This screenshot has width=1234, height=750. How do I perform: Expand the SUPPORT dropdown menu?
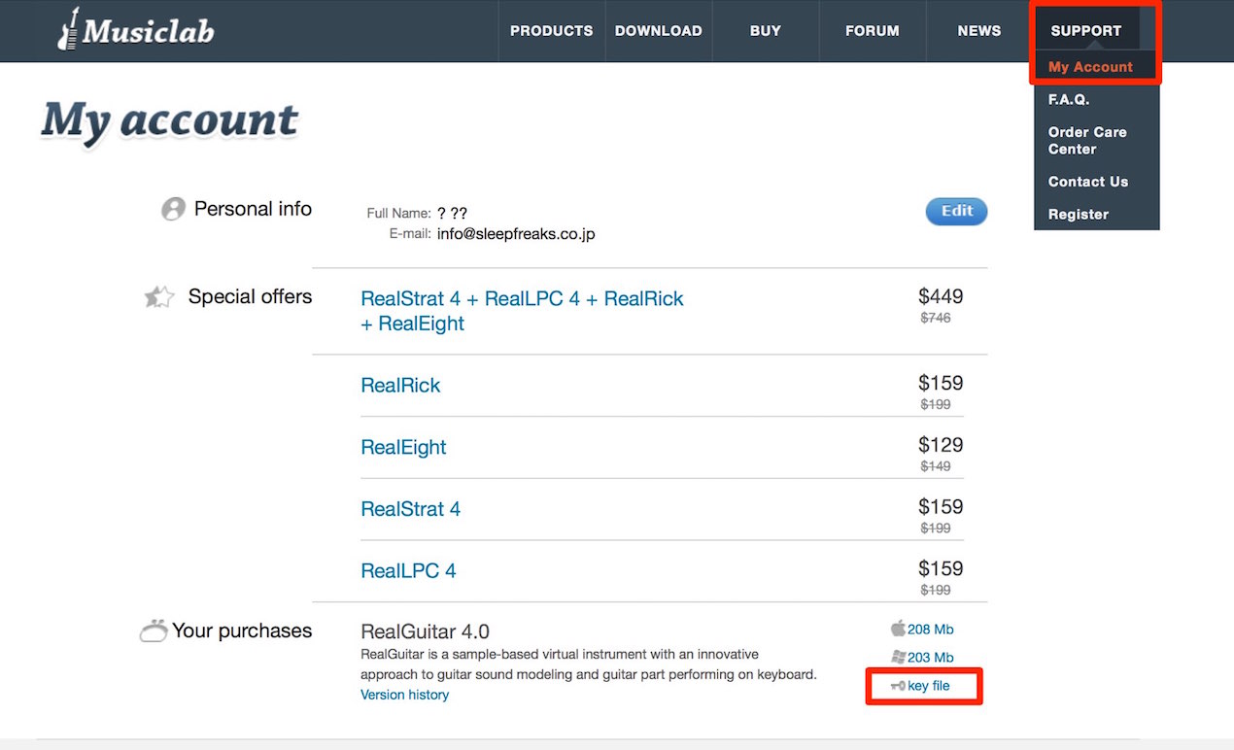(1086, 31)
